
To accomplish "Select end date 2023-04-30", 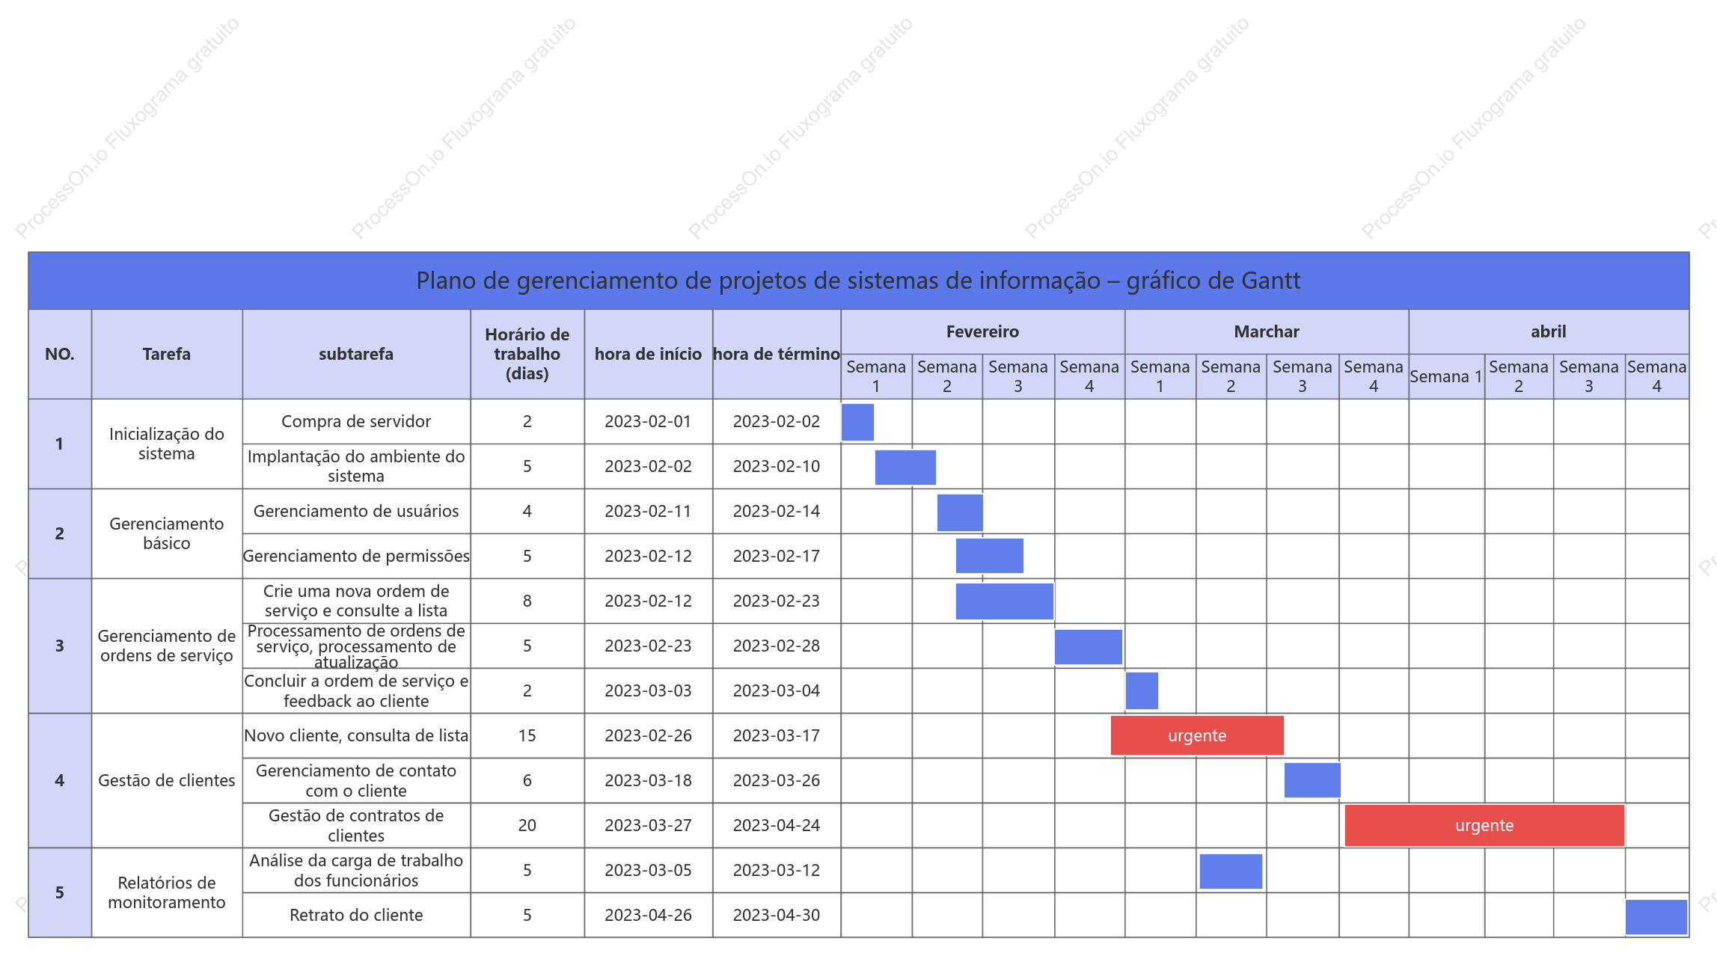I will tap(777, 915).
